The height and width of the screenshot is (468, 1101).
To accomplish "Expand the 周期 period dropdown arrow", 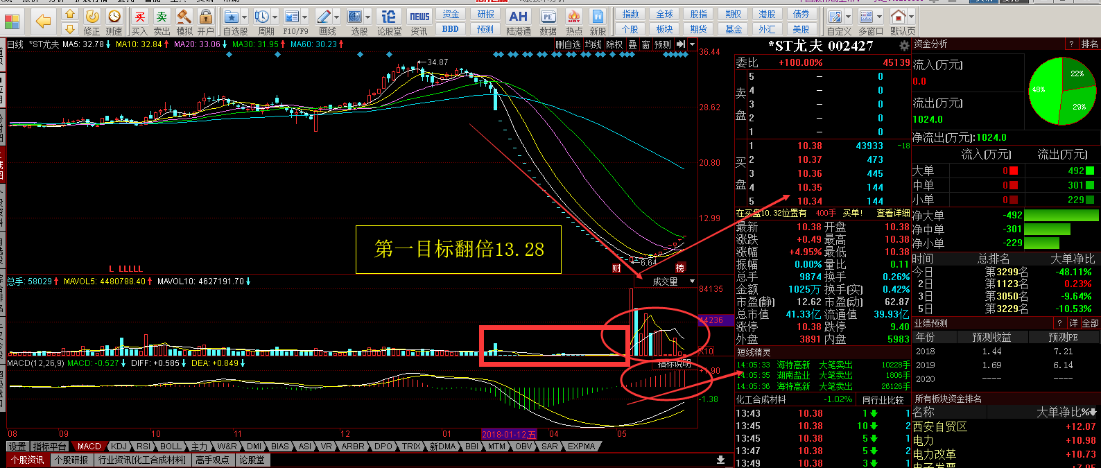I will click(x=275, y=17).
